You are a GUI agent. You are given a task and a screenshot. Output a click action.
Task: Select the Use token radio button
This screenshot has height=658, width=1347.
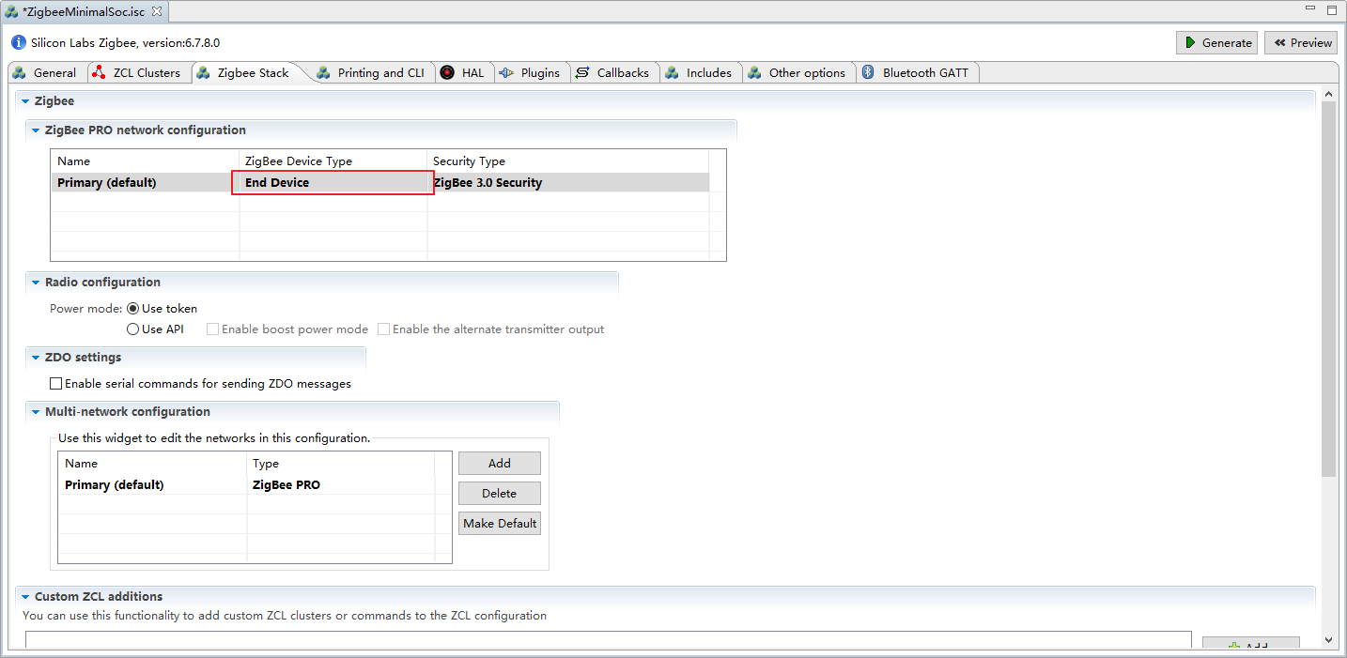(x=133, y=308)
